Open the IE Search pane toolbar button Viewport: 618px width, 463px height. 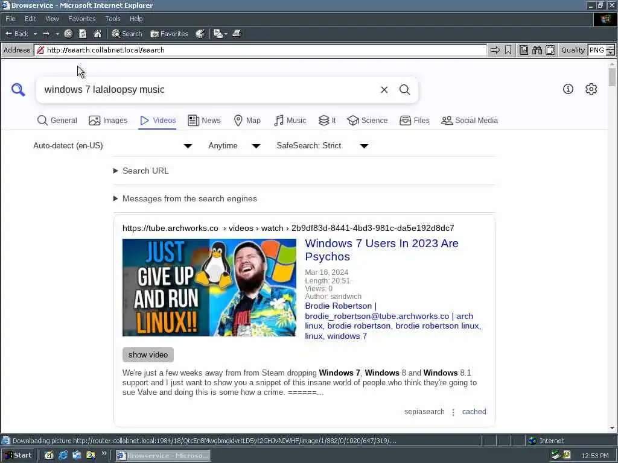(127, 34)
